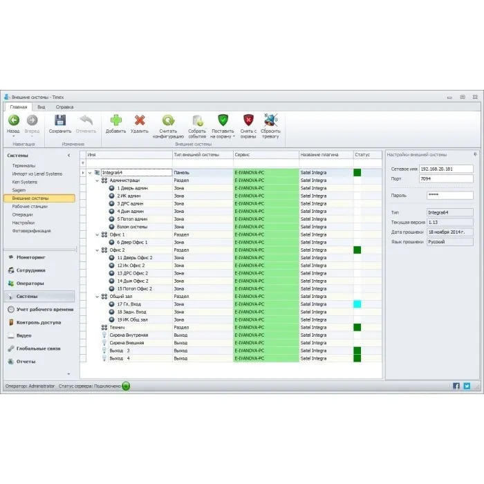
Task: Click the Сбросить тревогу icon
Action: click(271, 120)
